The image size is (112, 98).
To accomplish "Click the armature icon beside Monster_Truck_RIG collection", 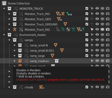I will click(63, 14).
